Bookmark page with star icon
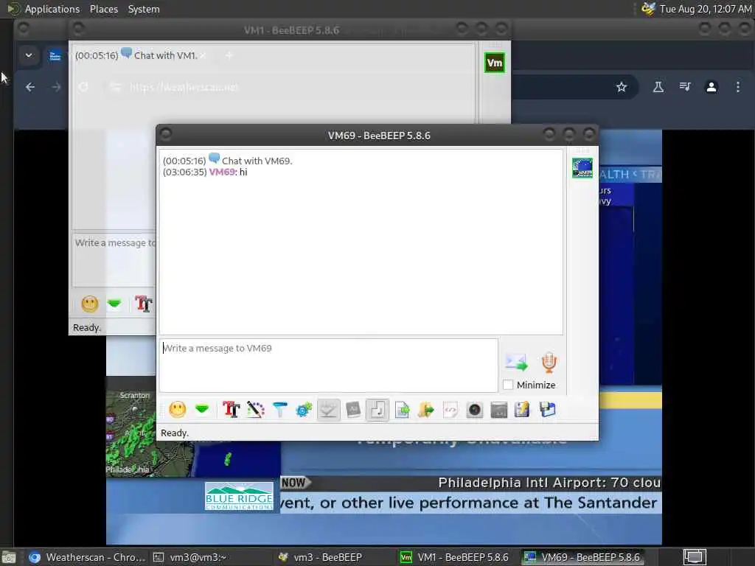Viewport: 755px width, 566px height. [x=622, y=87]
